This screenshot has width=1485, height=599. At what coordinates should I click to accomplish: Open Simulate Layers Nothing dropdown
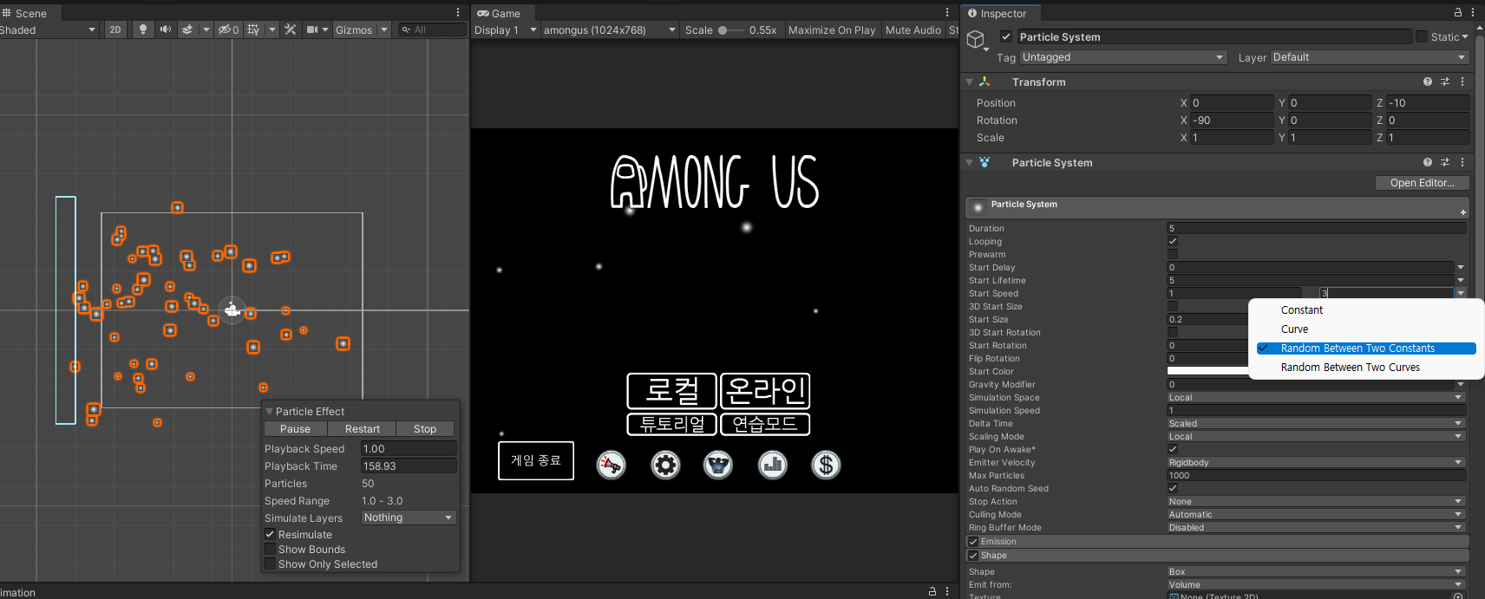click(409, 518)
